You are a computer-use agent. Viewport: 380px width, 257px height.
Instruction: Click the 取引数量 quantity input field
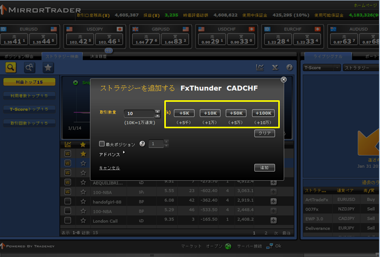pos(137,113)
